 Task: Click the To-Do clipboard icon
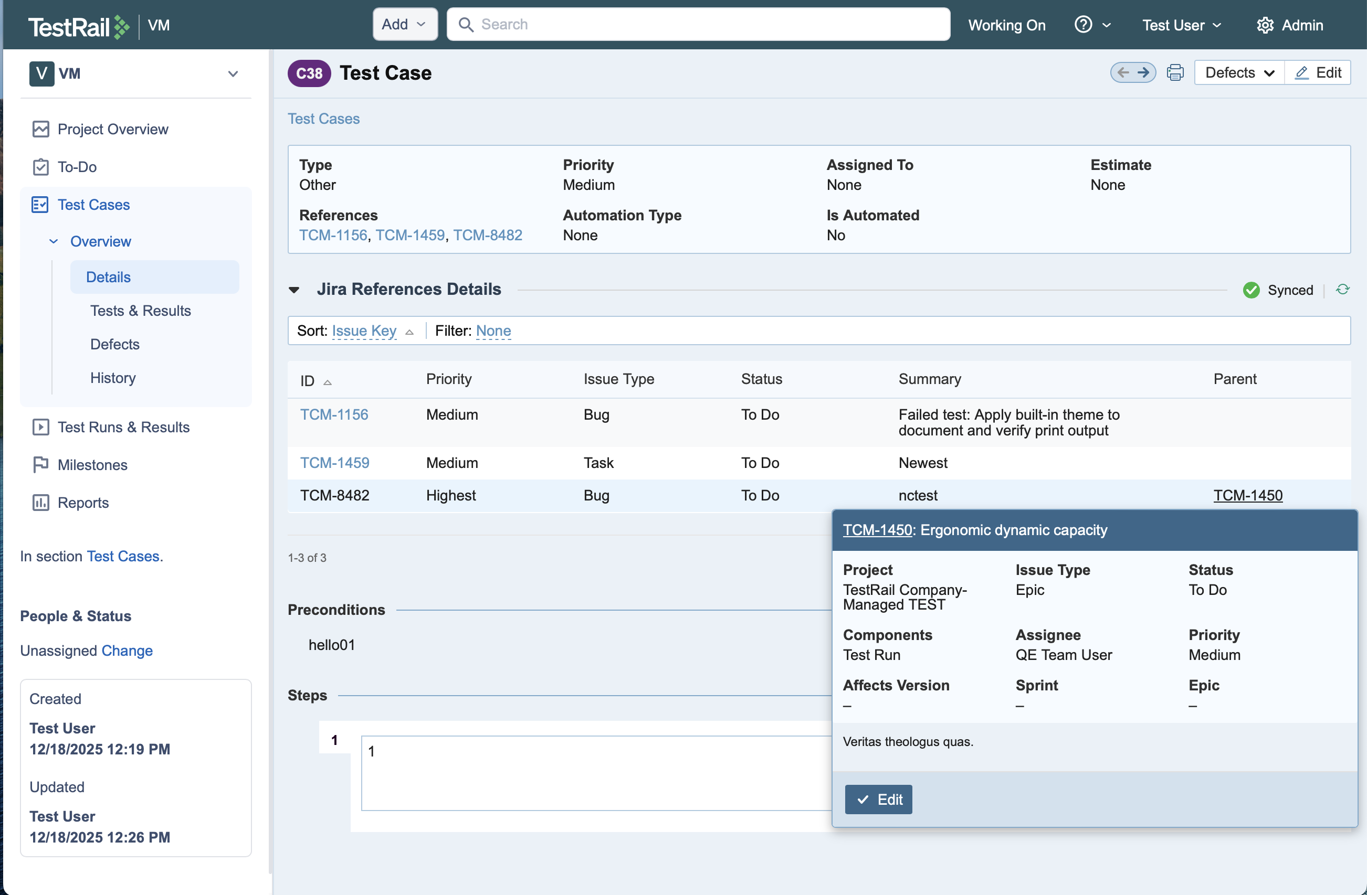[x=41, y=167]
